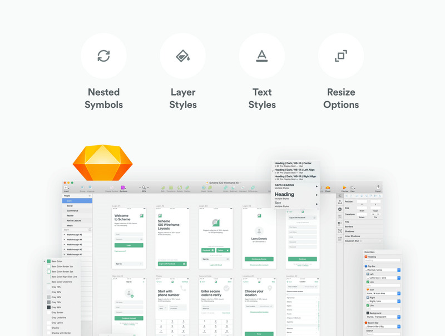Click the gear icon in the inspector side strip

[340, 209]
